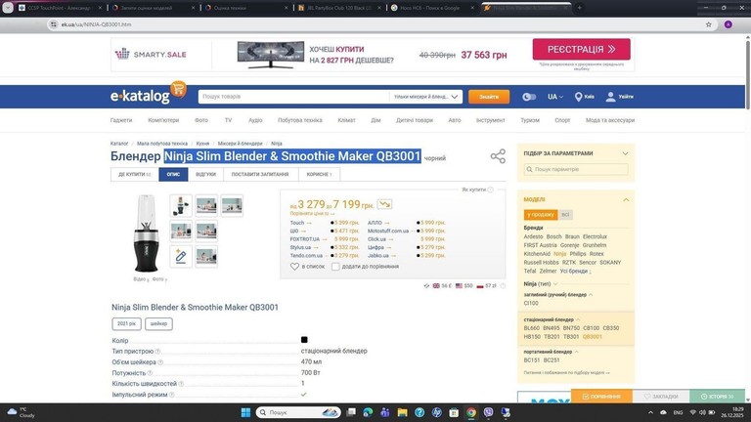Open the UA language dropdown

click(555, 97)
